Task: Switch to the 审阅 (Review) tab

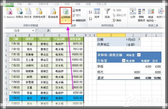Action: tap(78, 4)
